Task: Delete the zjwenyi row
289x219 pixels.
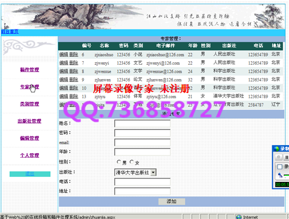Action: click(73, 63)
